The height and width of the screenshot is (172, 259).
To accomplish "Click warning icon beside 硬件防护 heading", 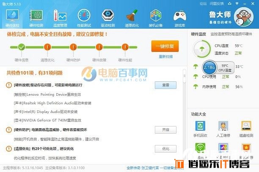I will pos(9,130).
